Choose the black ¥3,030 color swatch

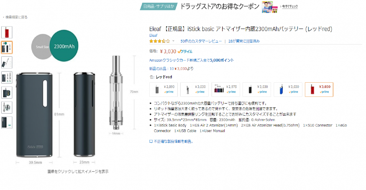coord(257,89)
